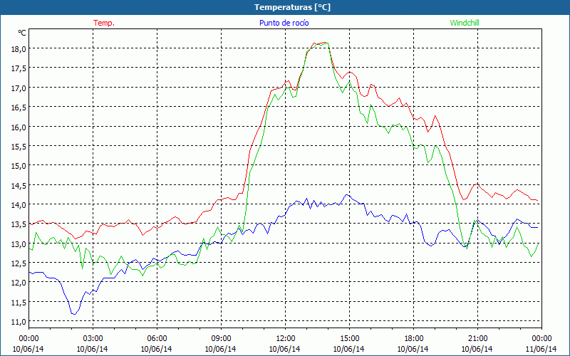The image size is (570, 356).
Task: Click the 17,5 y-axis value
Action: (19, 68)
